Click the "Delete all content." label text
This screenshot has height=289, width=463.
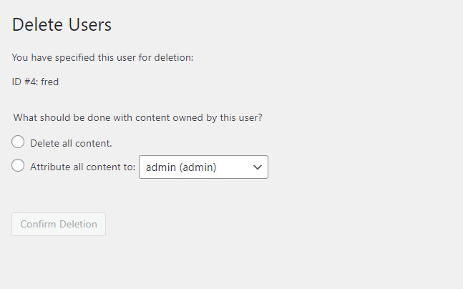71,144
